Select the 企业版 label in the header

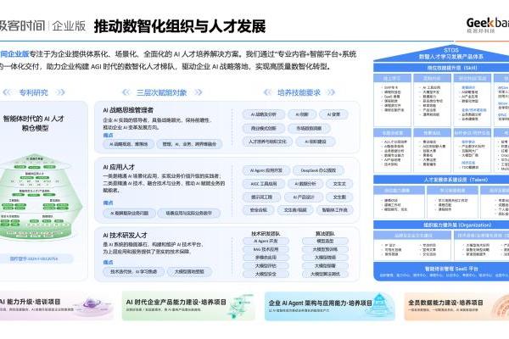pyautogui.click(x=70, y=26)
